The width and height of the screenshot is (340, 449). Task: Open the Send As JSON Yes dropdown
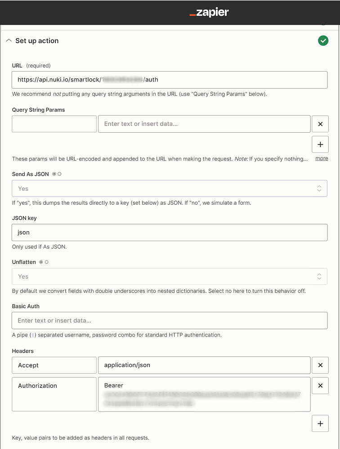(x=169, y=188)
